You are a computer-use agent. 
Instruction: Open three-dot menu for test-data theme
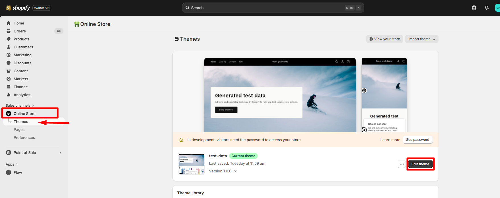click(x=402, y=164)
